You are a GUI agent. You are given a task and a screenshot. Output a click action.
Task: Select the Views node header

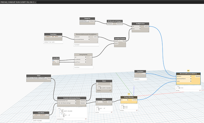click(39, 76)
